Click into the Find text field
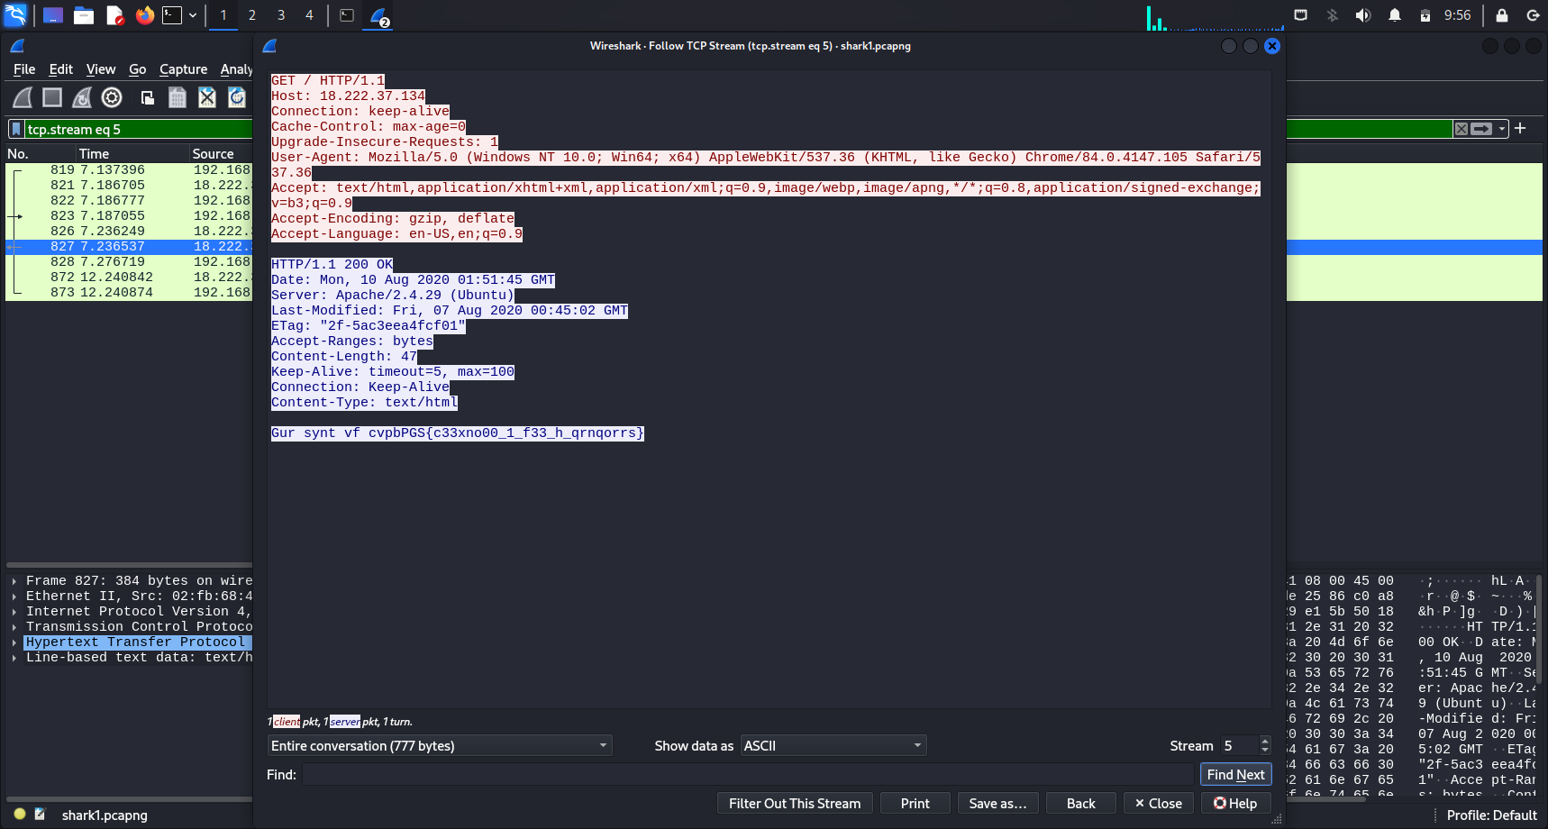This screenshot has width=1548, height=829. (747, 774)
